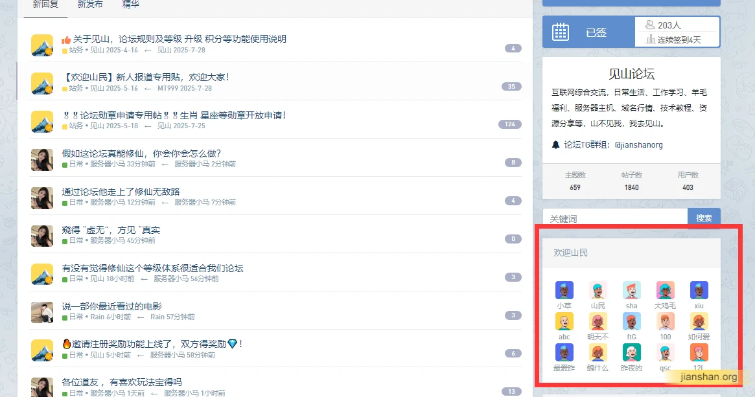The height and width of the screenshot is (397, 755).
Task: Focus the 关键词 search input field
Action: tap(615, 218)
